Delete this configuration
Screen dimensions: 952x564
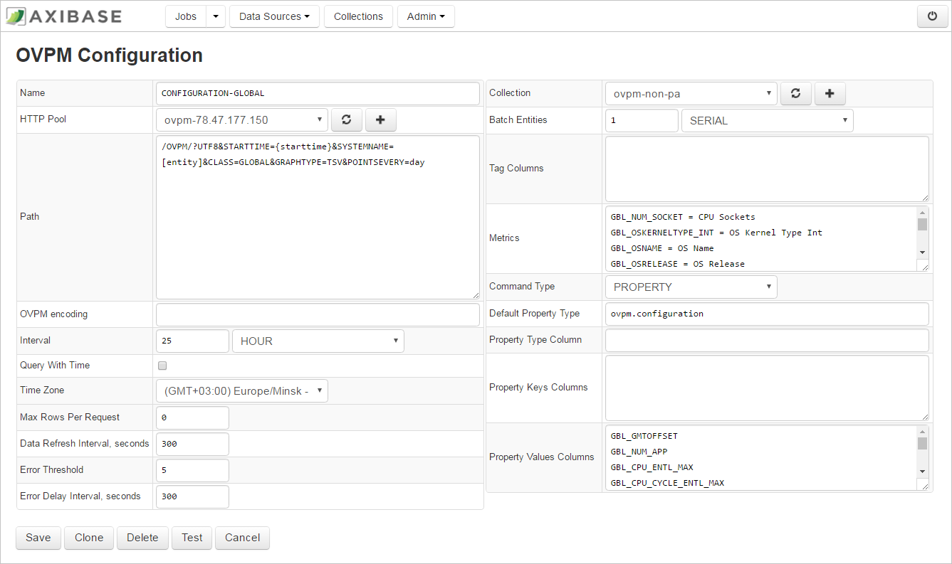(x=142, y=538)
